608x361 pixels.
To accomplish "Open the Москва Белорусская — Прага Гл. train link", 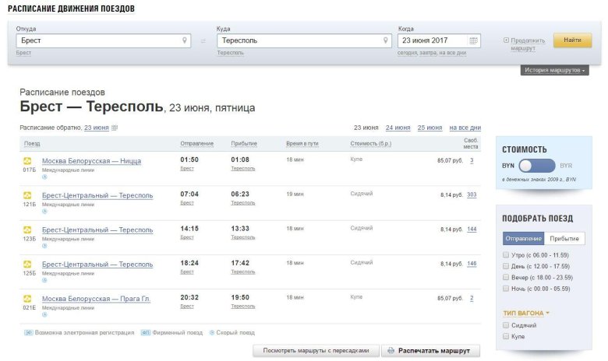I will point(96,299).
